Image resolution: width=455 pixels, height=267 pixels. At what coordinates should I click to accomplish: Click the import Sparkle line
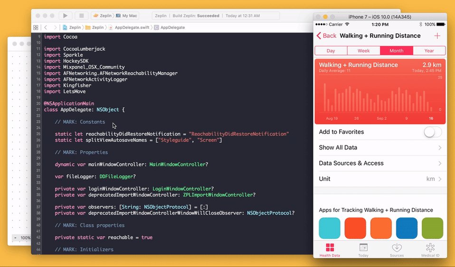click(x=63, y=55)
